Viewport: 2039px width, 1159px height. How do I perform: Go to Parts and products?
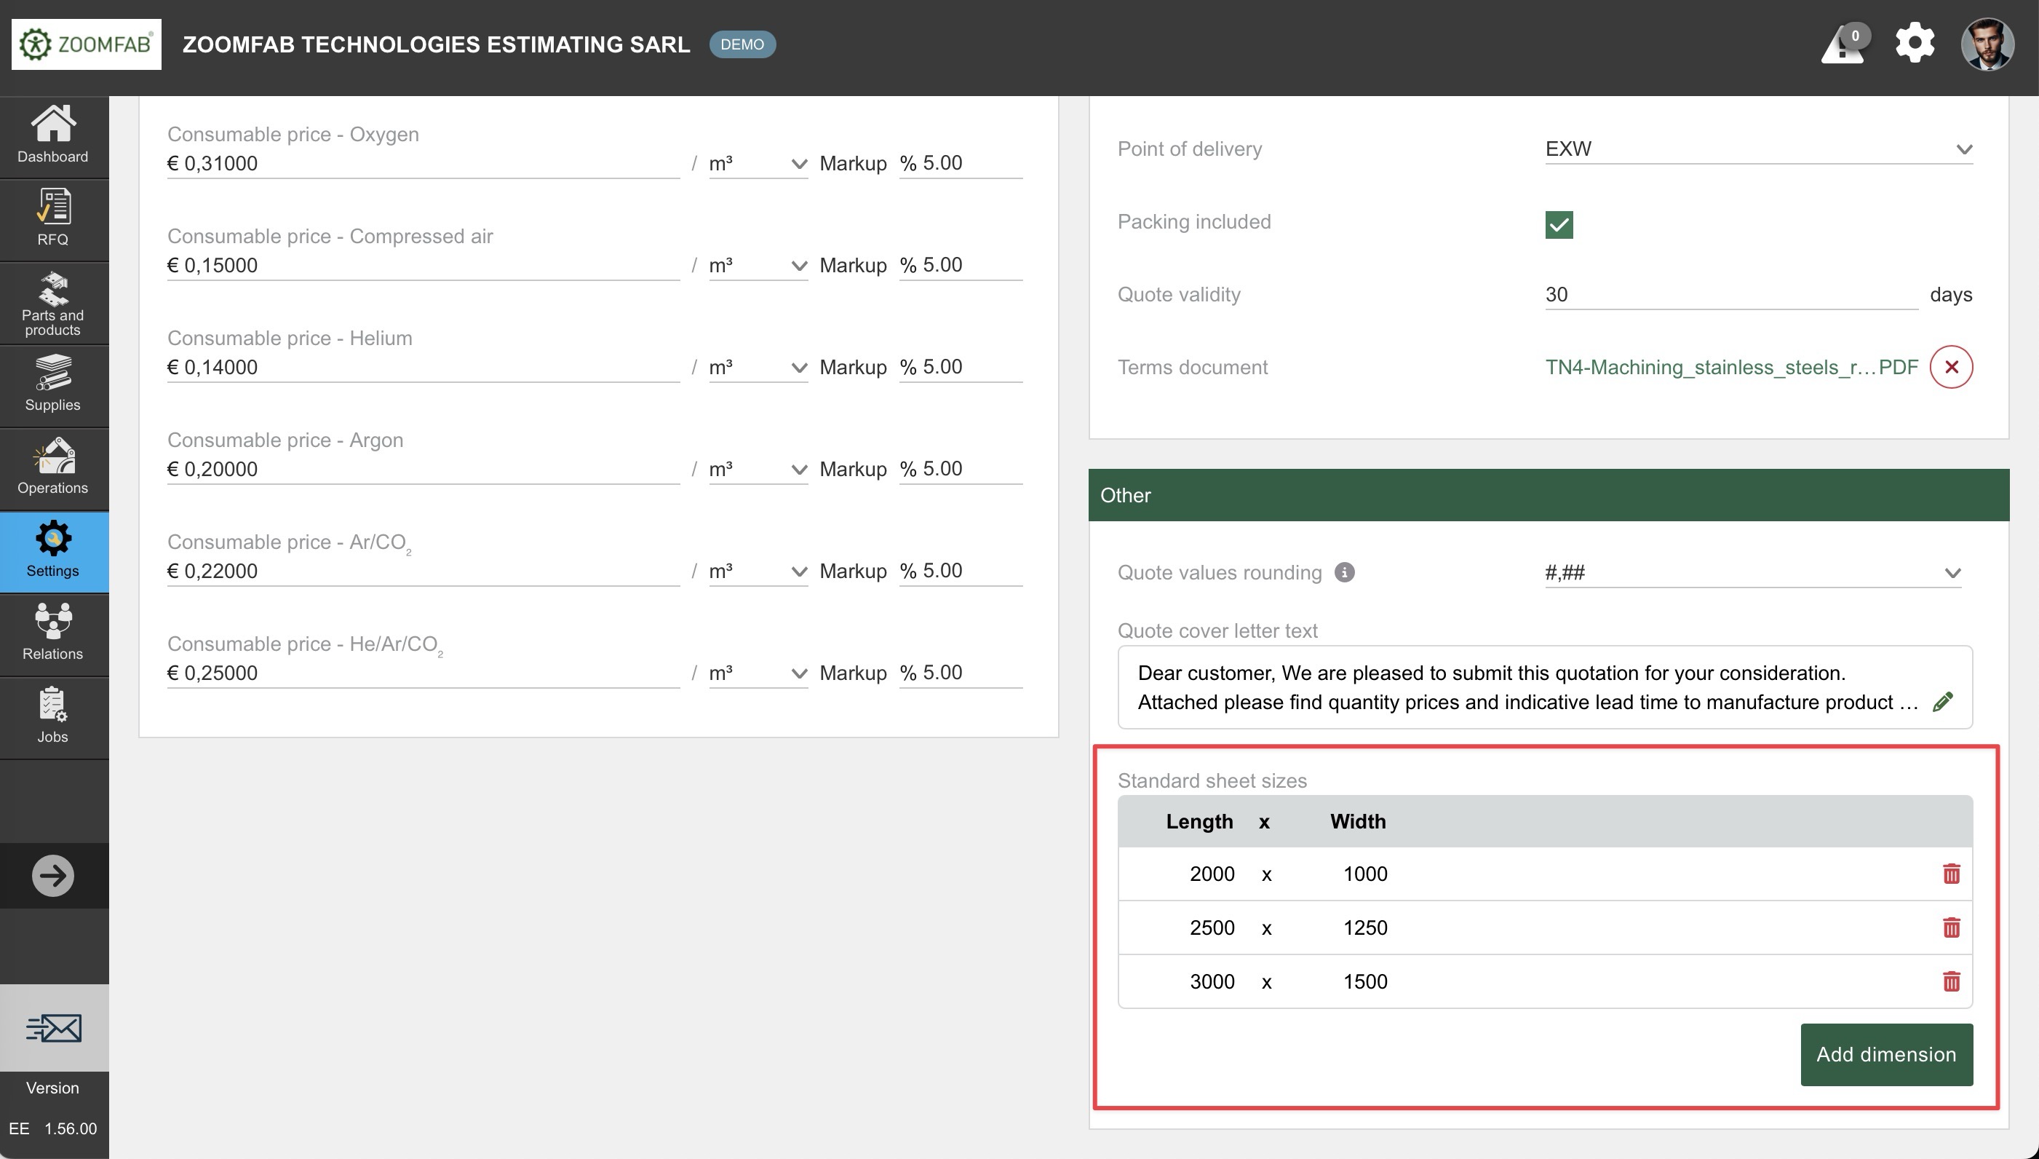pyautogui.click(x=52, y=304)
